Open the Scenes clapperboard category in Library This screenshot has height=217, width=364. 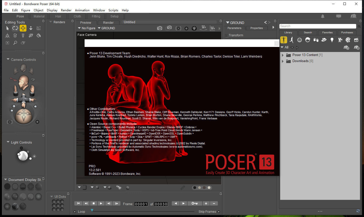[x=356, y=40]
